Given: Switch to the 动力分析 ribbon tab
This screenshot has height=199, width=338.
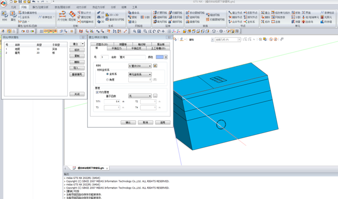Looking at the screenshot, I should click(x=81, y=7).
